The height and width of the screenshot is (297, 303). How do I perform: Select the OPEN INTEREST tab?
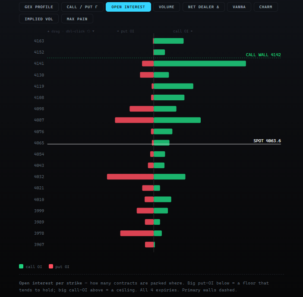(x=128, y=7)
